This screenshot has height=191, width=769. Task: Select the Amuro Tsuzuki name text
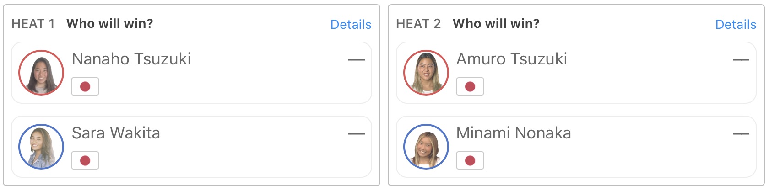tap(512, 59)
